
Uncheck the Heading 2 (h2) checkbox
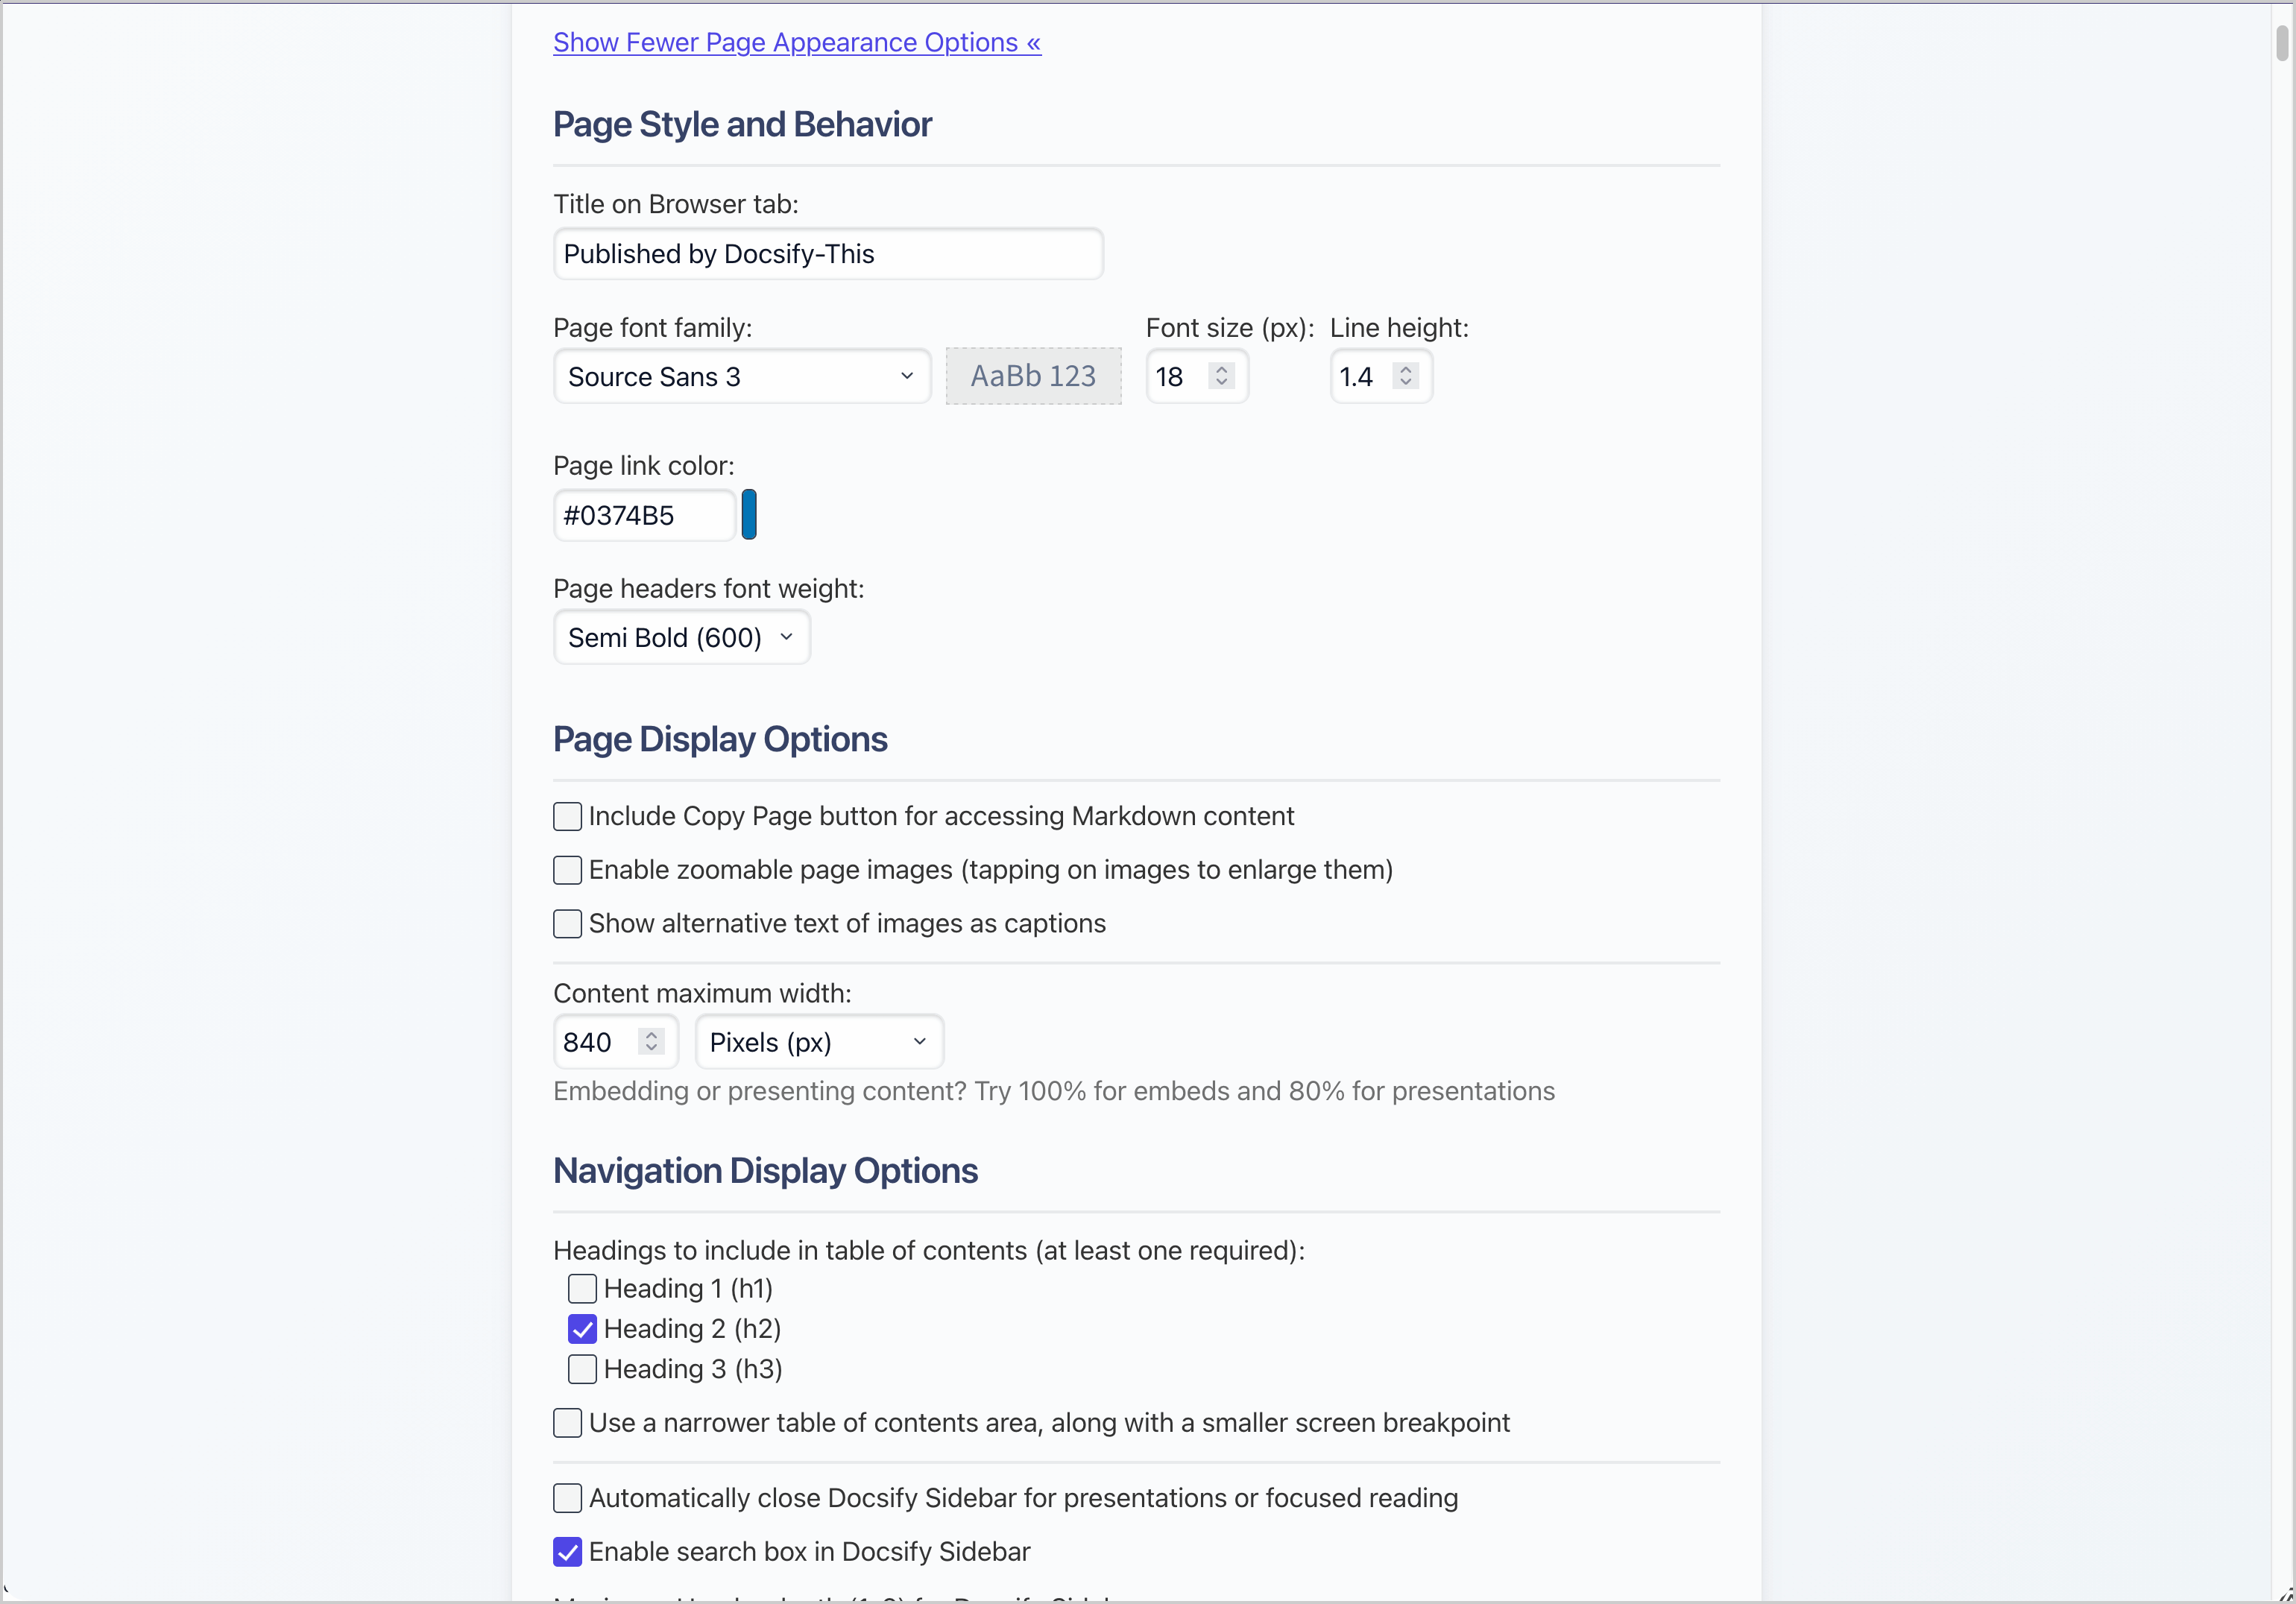point(582,1329)
